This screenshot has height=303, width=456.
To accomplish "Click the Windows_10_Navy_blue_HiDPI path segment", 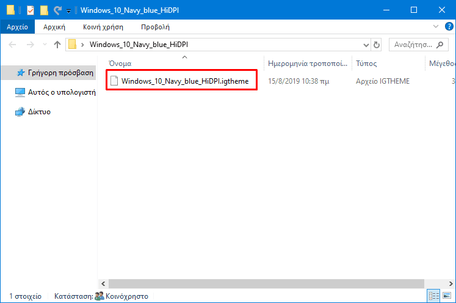I will coord(139,45).
